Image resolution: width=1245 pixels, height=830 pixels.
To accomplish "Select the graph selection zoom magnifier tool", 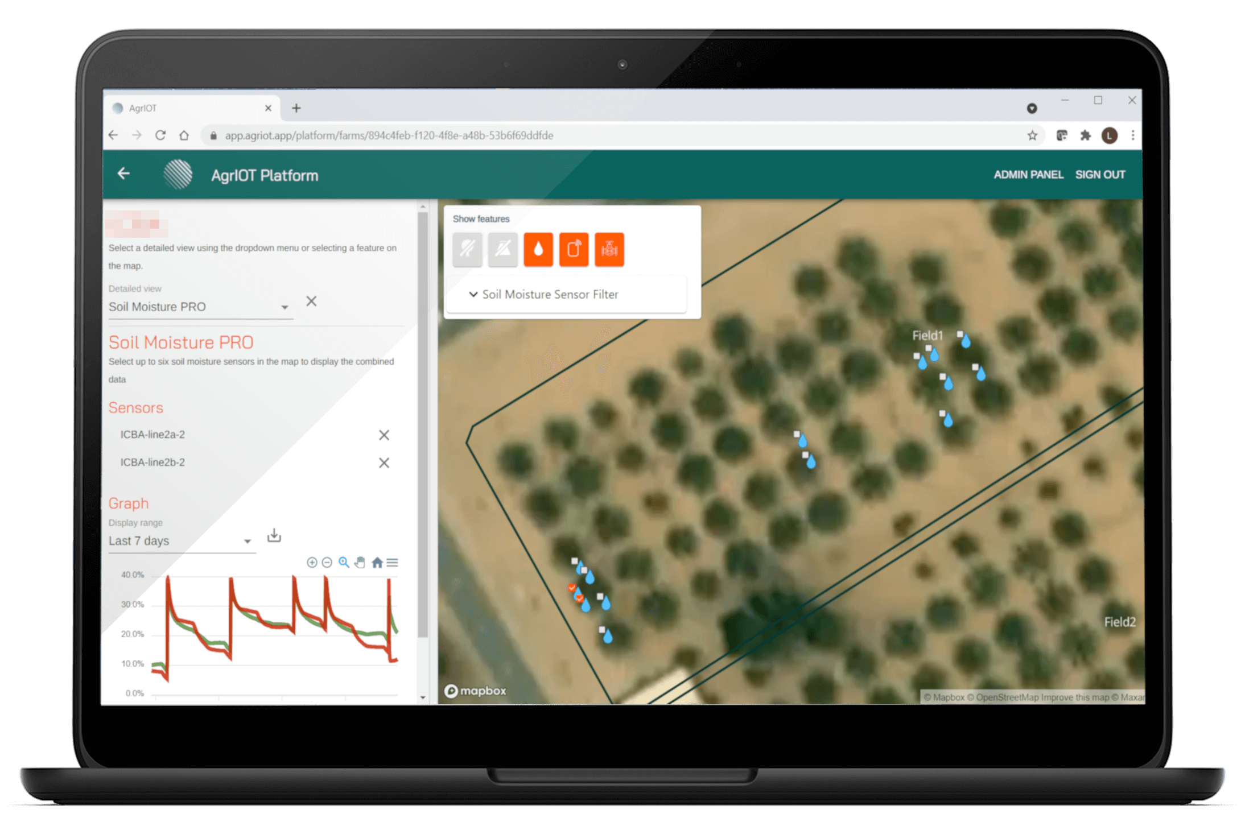I will tap(344, 563).
